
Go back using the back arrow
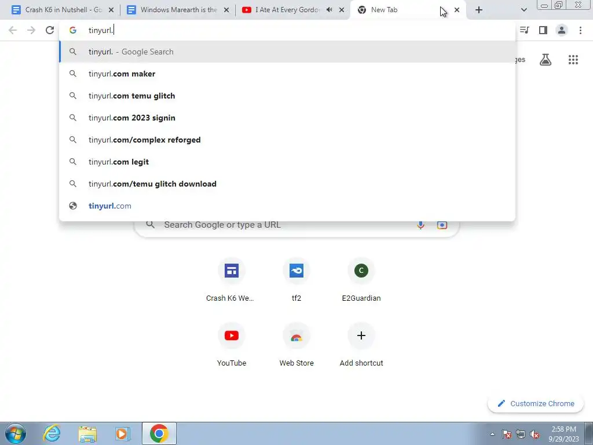(x=13, y=30)
